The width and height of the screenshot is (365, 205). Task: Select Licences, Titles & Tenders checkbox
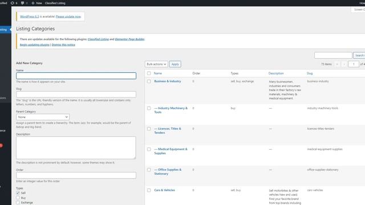pos(149,129)
